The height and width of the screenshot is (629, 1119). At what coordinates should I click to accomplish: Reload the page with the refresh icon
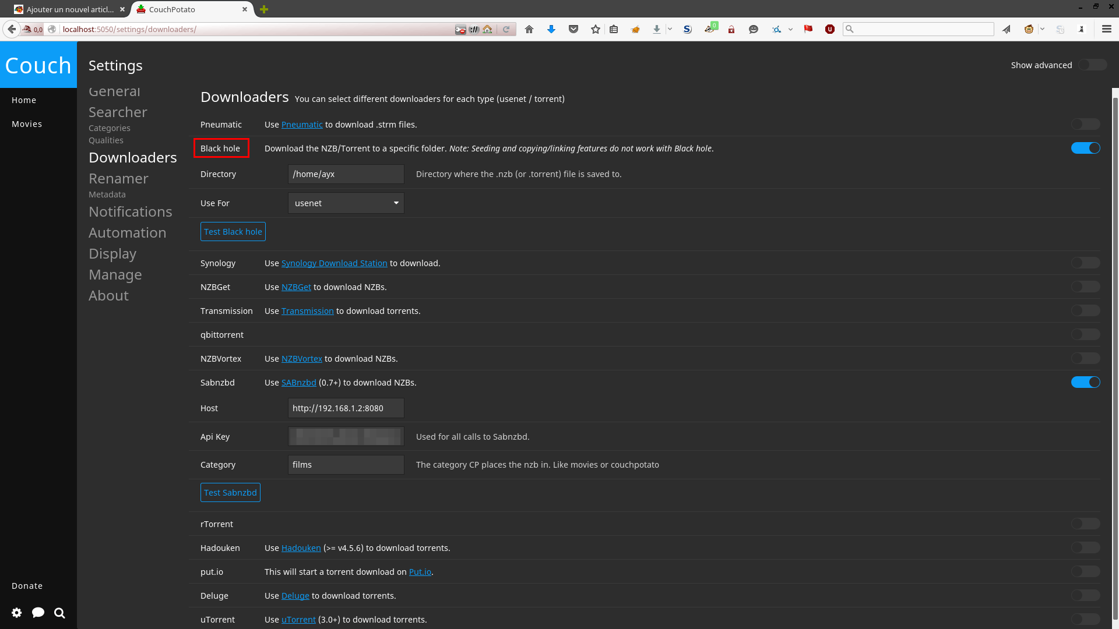(506, 29)
